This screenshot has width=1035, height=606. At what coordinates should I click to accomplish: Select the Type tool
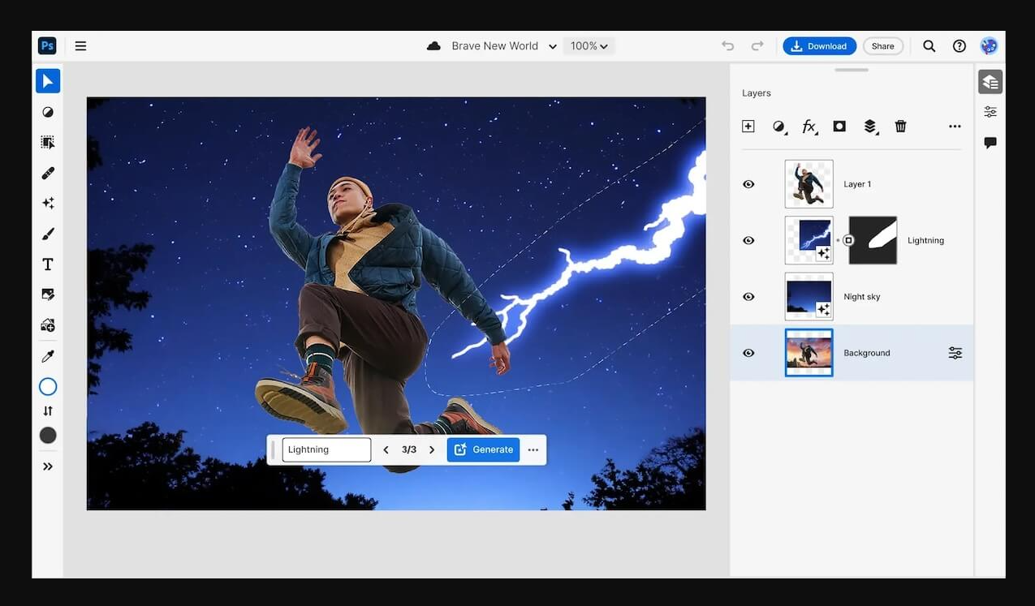(x=48, y=264)
